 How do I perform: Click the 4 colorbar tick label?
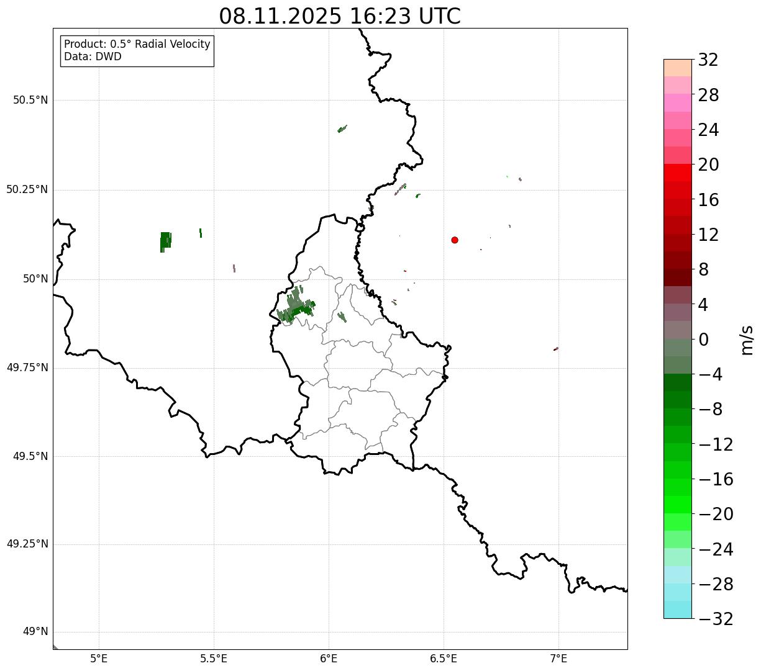click(x=703, y=305)
